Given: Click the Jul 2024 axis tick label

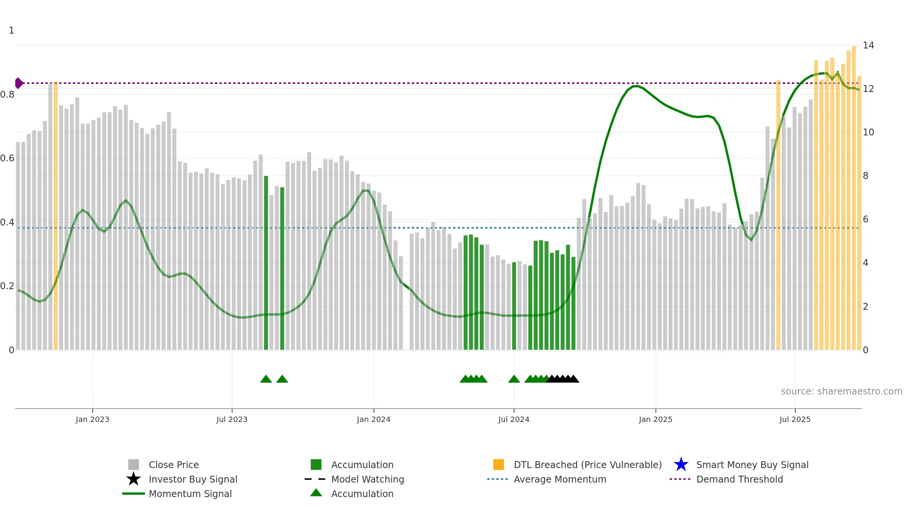Looking at the screenshot, I should (514, 420).
